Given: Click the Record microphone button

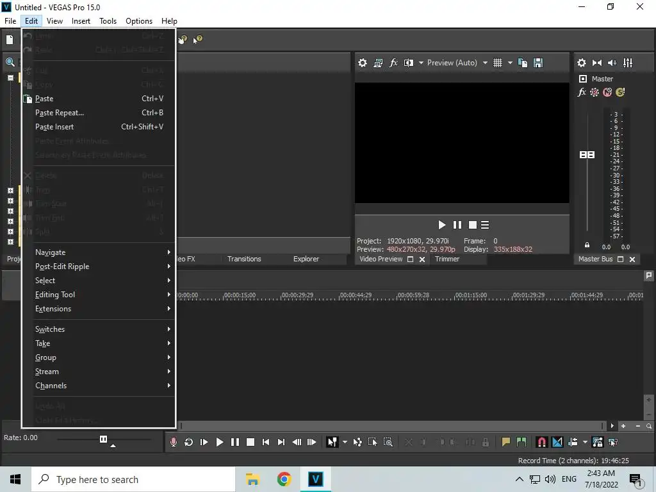Looking at the screenshot, I should point(173,442).
